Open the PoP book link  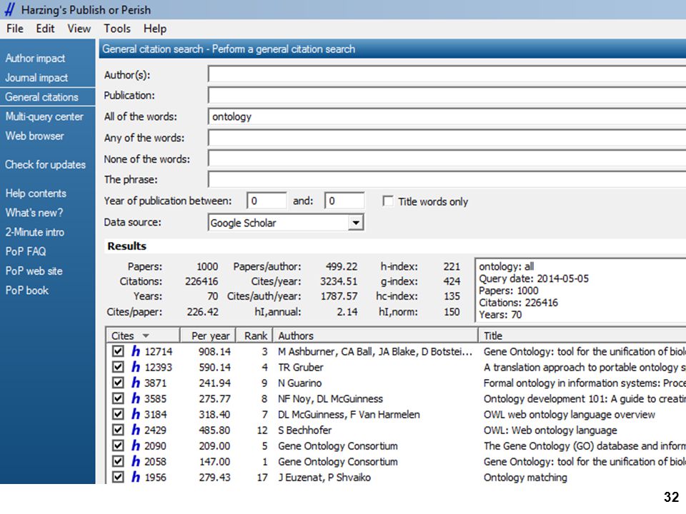[x=26, y=290]
